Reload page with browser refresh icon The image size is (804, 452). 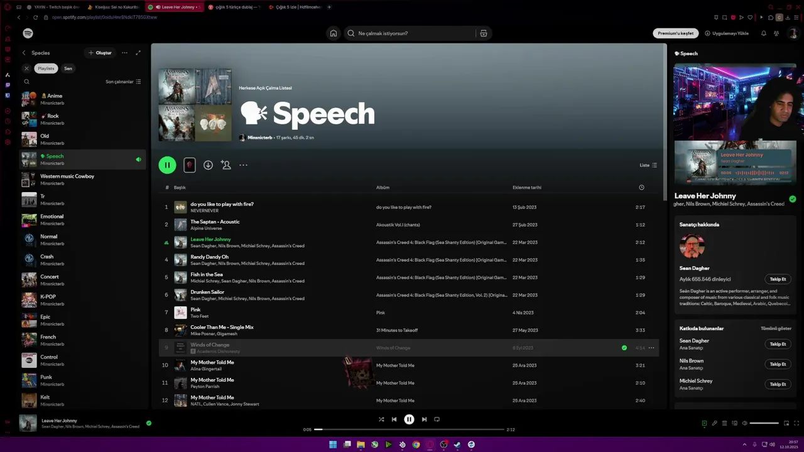(35, 18)
